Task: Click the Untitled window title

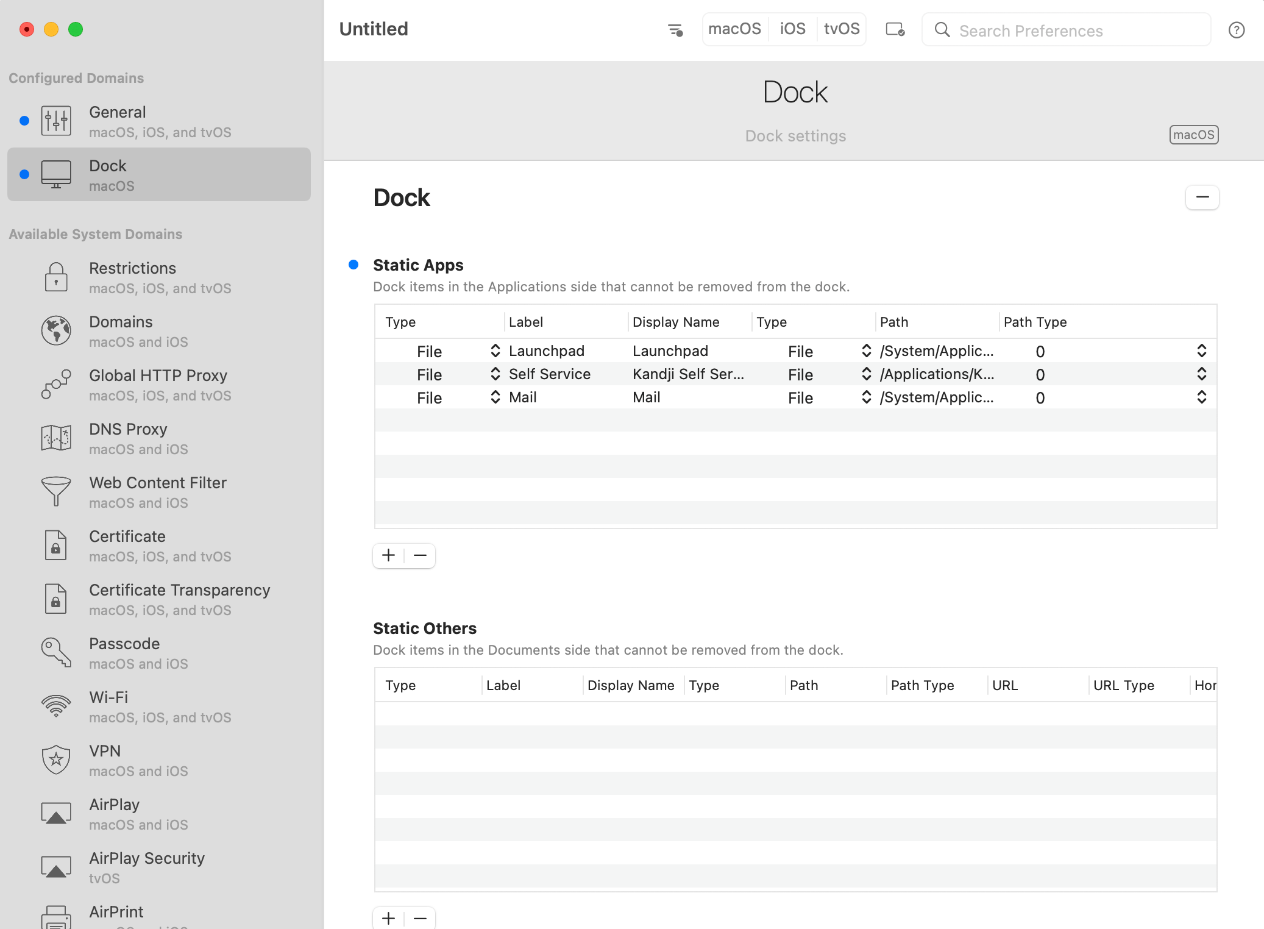Action: point(374,29)
